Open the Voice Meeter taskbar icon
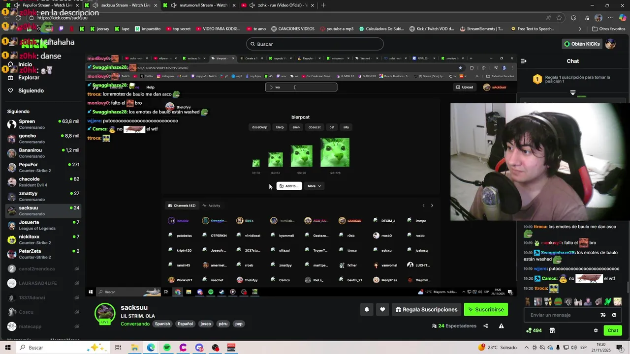Screen dimensions: 630x354 coord(231,348)
